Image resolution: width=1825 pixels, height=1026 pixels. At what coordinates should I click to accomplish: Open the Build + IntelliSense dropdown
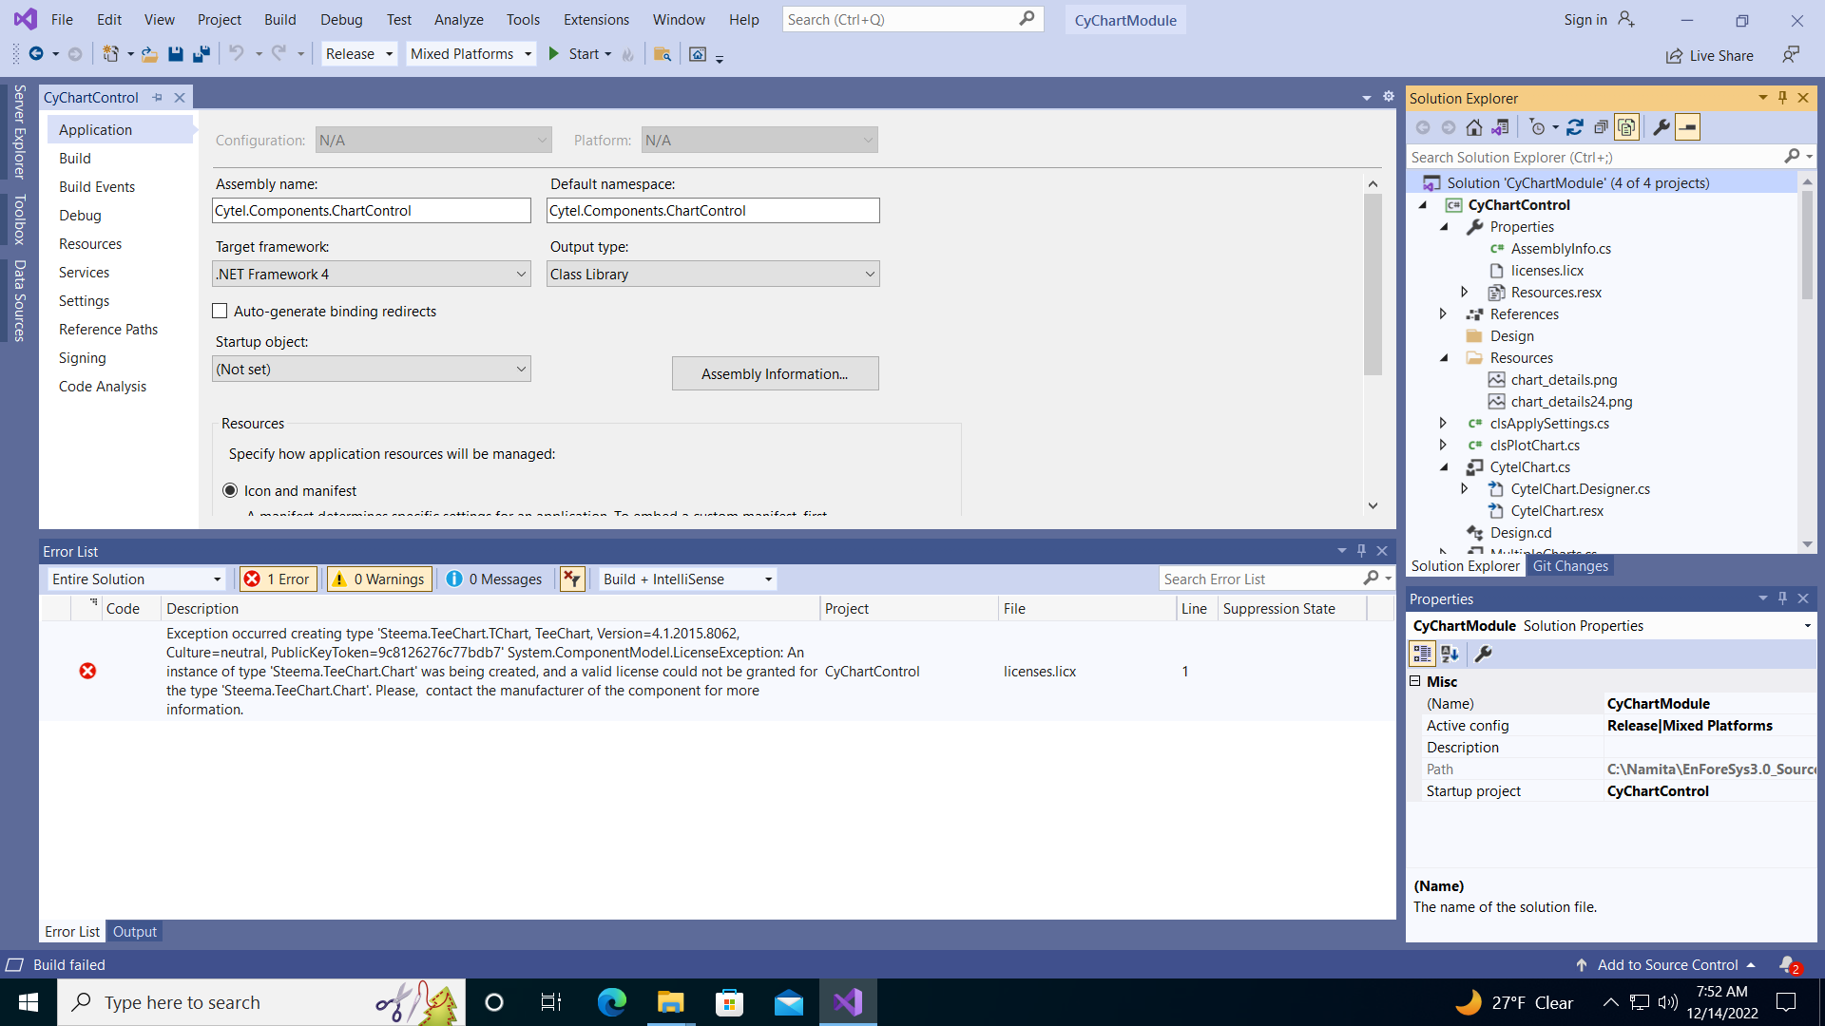[x=688, y=579]
